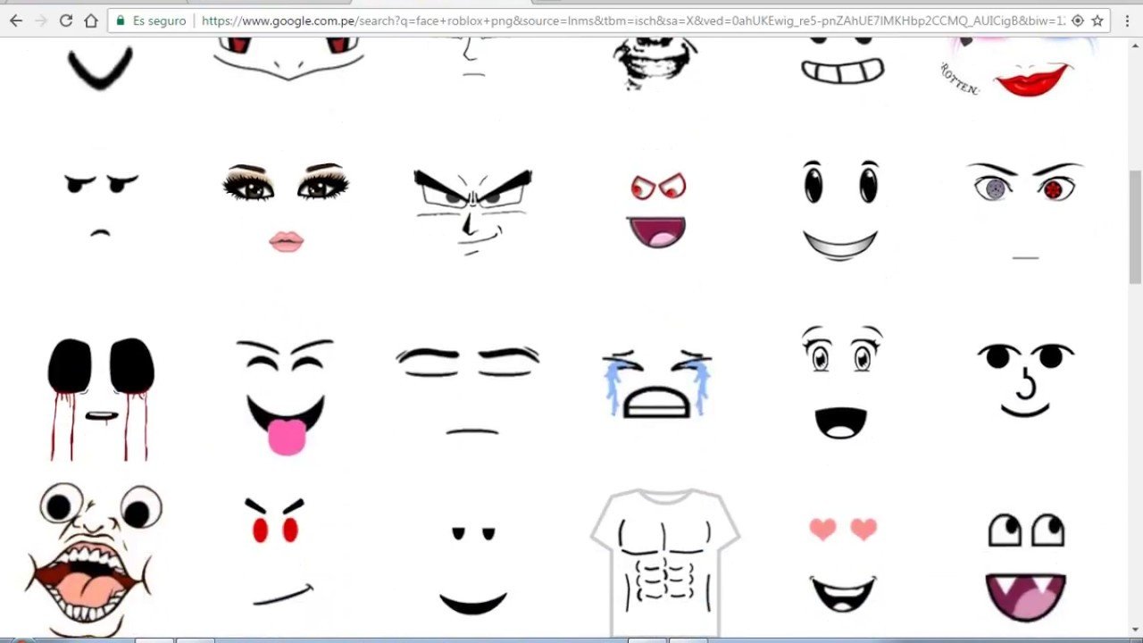Image resolution: width=1143 pixels, height=643 pixels.
Task: Open the tall black eyes grin face
Action: point(840,211)
